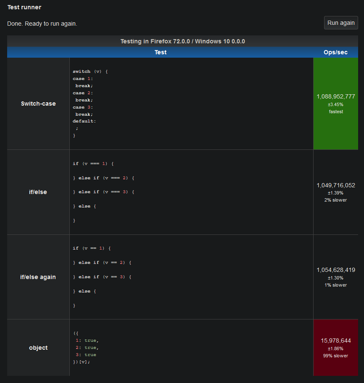Click the Testing in Firefox 72.0.0 caption
Image resolution: width=364 pixels, height=383 pixels.
pyautogui.click(x=183, y=41)
